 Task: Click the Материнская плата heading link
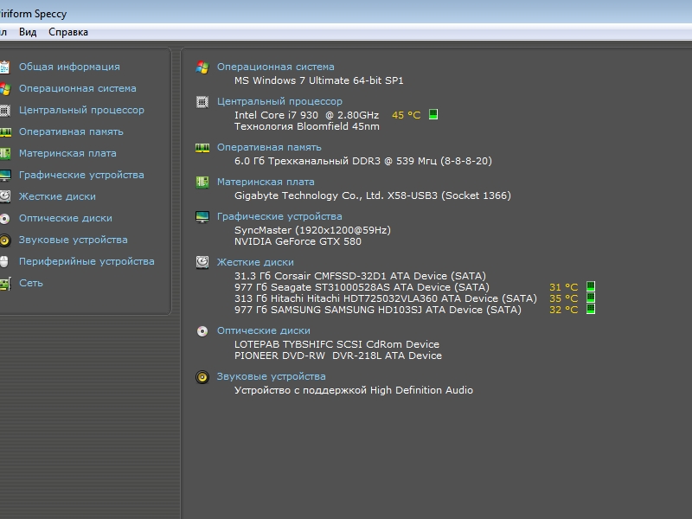click(266, 182)
